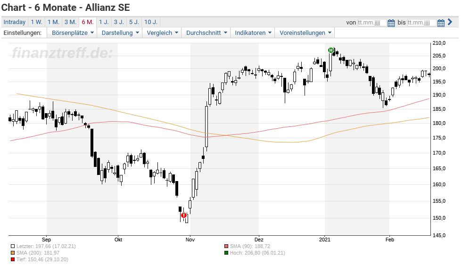
Task: Click legend text 'Letzter: 197,66 (17.02.21)'
Action: (x=46, y=246)
